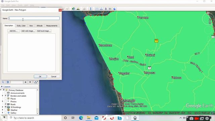Click the polygon Name input field
Image resolution: width=215 pixels, height=121 pixels.
click(34, 18)
